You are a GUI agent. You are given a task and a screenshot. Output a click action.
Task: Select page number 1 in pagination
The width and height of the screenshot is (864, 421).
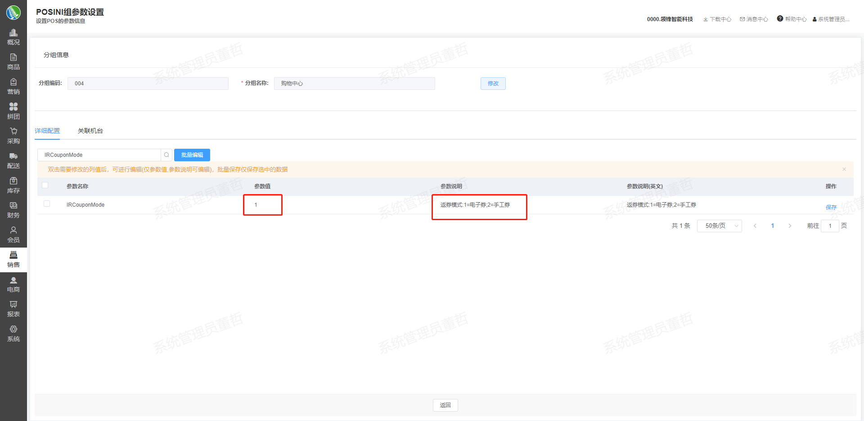coord(773,226)
